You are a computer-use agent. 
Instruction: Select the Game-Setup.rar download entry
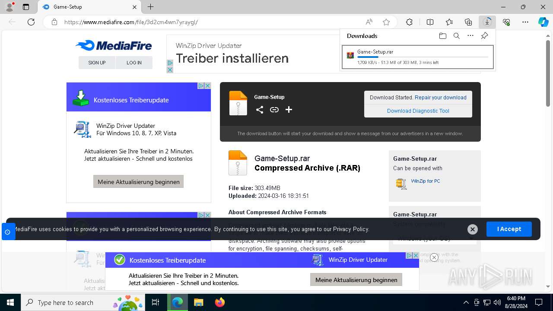tap(418, 57)
